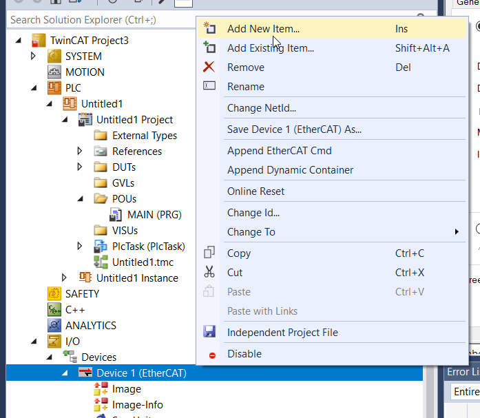Image resolution: width=480 pixels, height=418 pixels.
Task: Click the Image node icon
Action: pyautogui.click(x=101, y=389)
